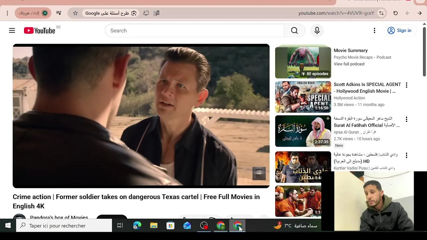Open more options for Kurtlar Vadisi video
The height and width of the screenshot is (240, 427).
click(x=406, y=155)
